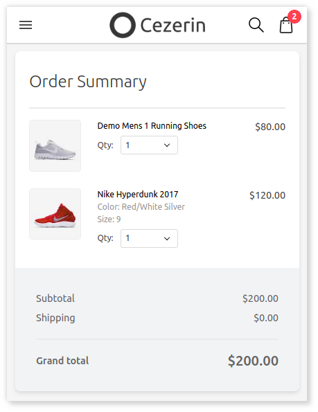The image size is (318, 412).
Task: Click the red cart count badge
Action: (x=294, y=17)
